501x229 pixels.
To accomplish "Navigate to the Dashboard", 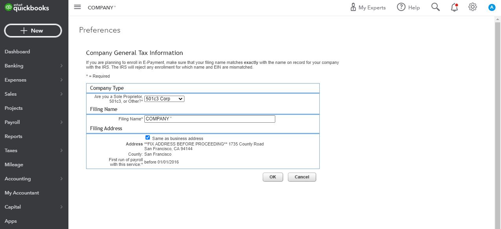I will coord(17,51).
